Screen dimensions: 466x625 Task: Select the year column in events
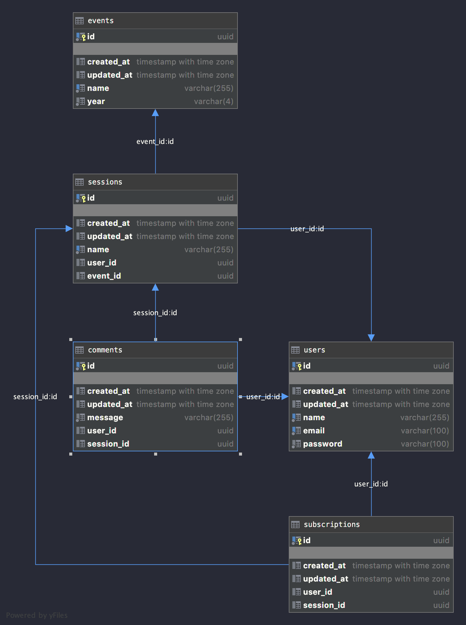155,101
